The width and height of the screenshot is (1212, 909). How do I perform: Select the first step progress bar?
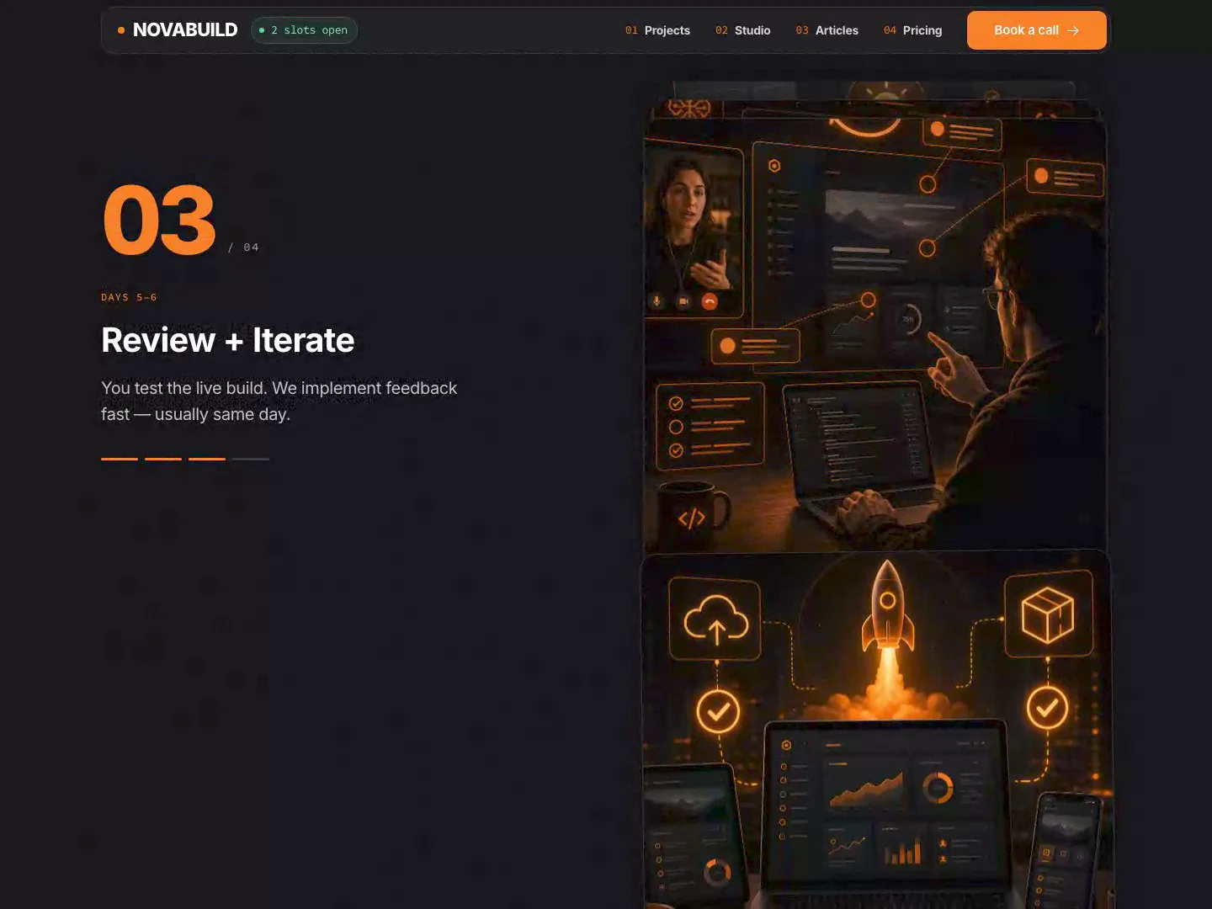(120, 459)
